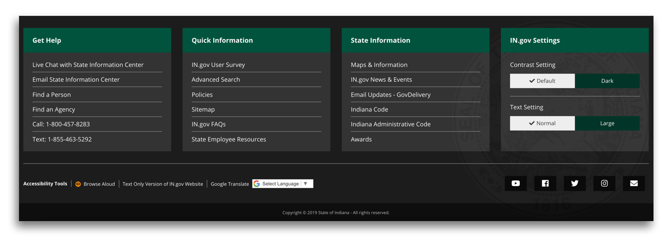Viewport: 672px width, 236px height.
Task: Go to Advanced Search
Action: tap(216, 80)
